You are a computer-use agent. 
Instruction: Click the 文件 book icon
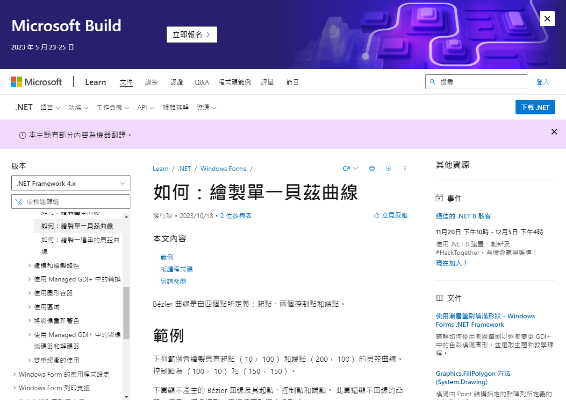439,298
